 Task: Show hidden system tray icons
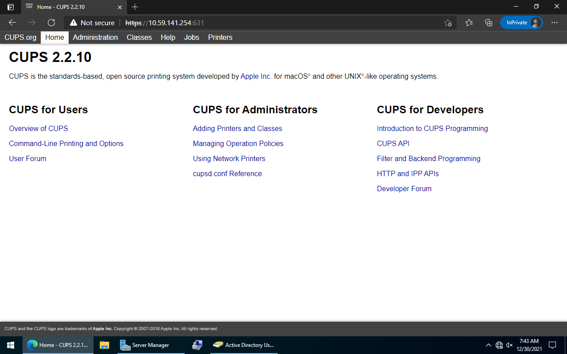[x=488, y=345]
